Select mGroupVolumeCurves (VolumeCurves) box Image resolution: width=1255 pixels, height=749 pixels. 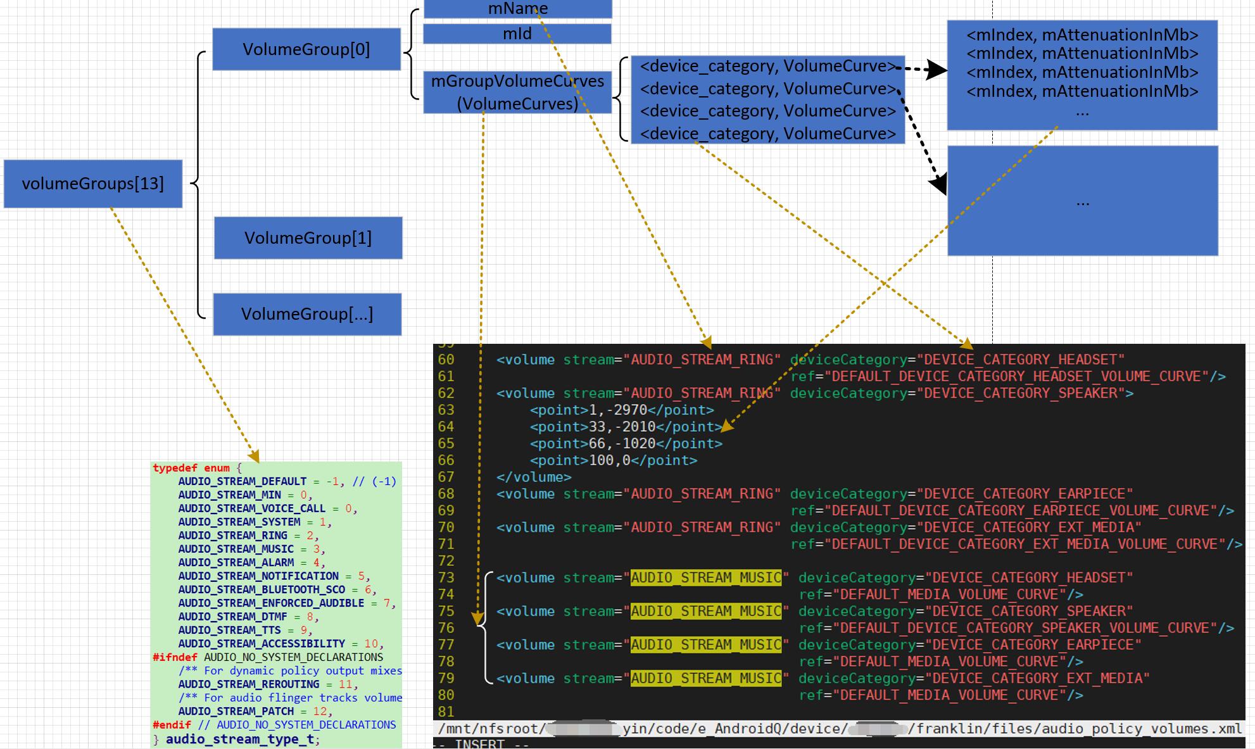[517, 92]
